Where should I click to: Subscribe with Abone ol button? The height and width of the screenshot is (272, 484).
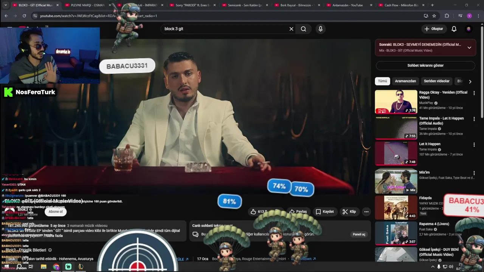click(56, 212)
